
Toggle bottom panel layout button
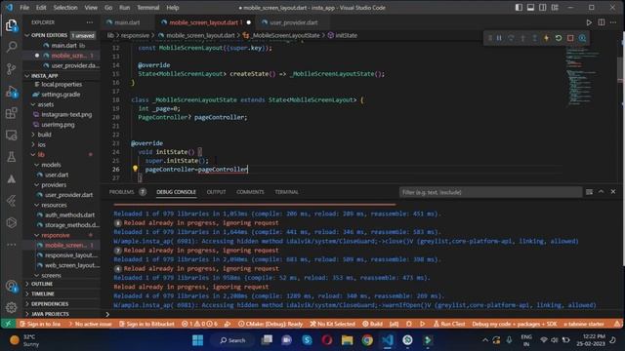click(x=530, y=8)
